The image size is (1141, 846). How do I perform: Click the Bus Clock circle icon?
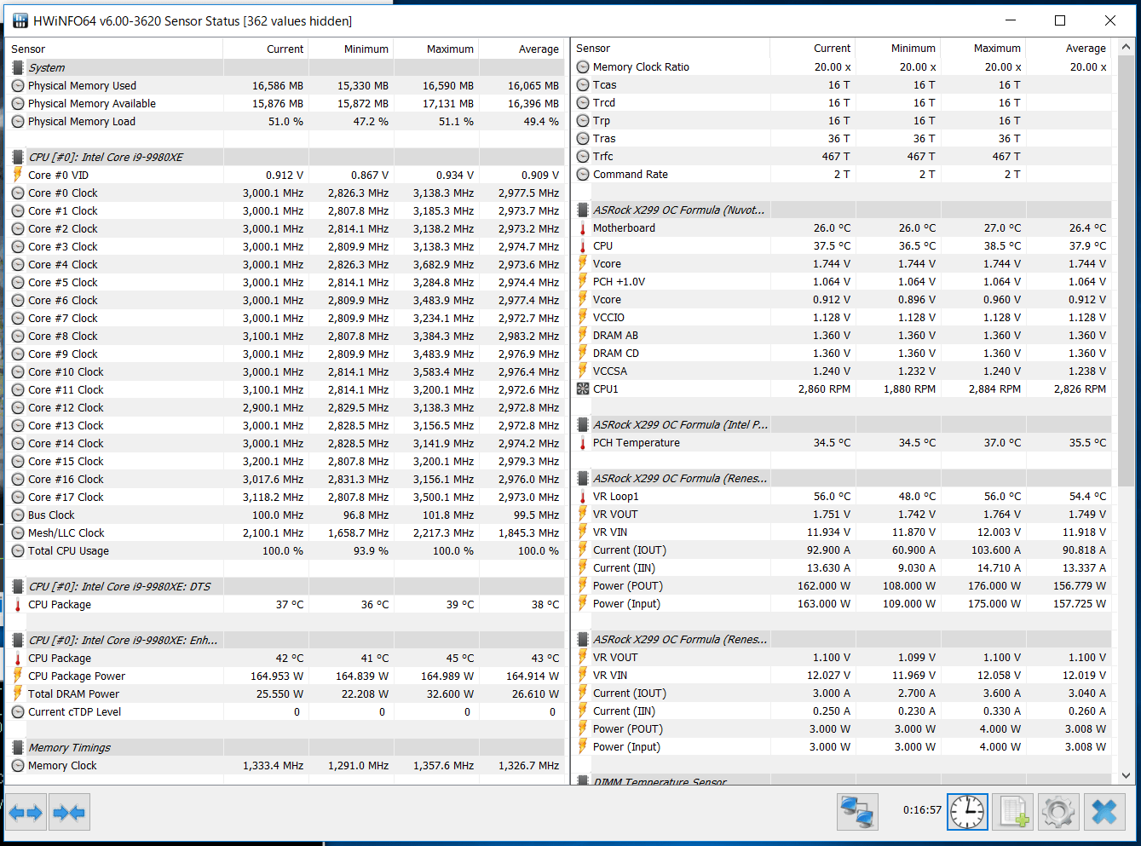(x=18, y=515)
